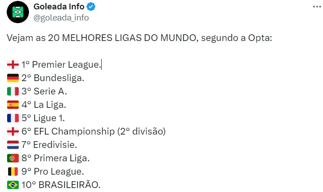Image resolution: width=323 pixels, height=192 pixels.
Task: Click the Spanish flag beside La Liga
Action: point(13,105)
